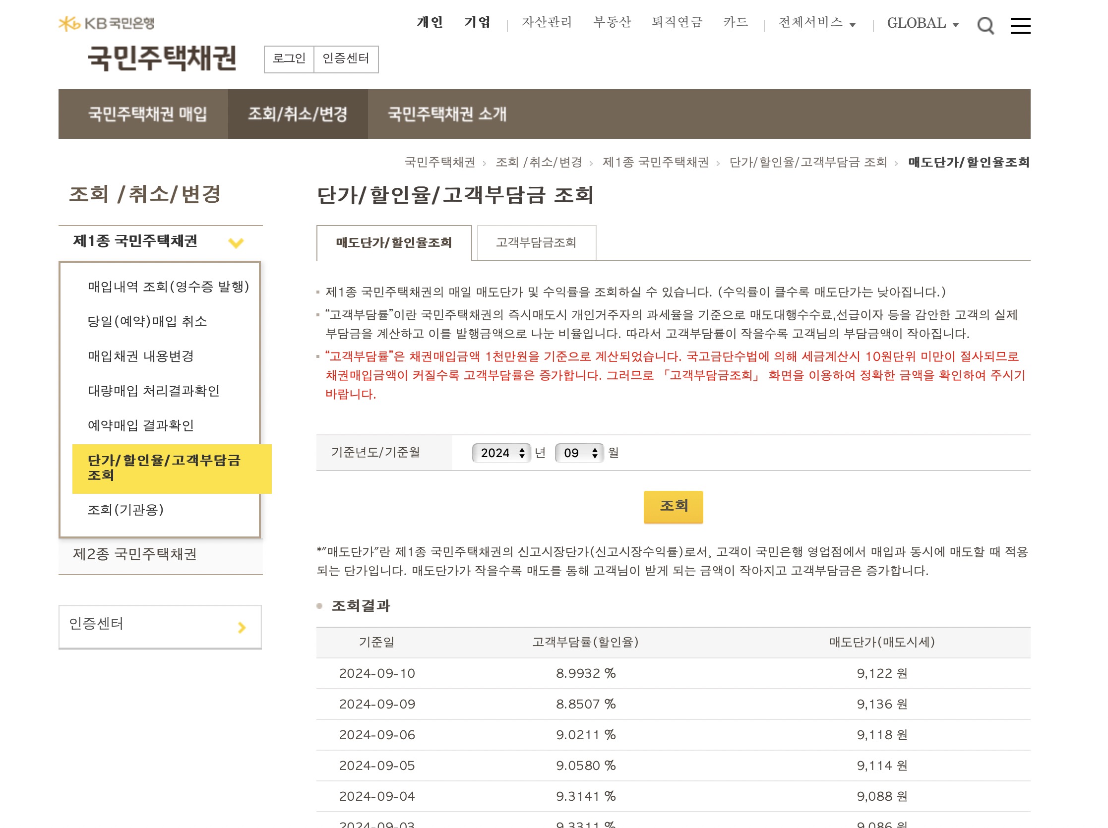The image size is (1108, 828).
Task: Open the 국민주택채권 소개 menu
Action: click(447, 114)
